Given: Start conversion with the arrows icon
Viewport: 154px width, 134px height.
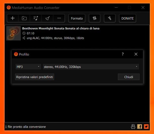Looking at the screenshot, I should point(95,18).
